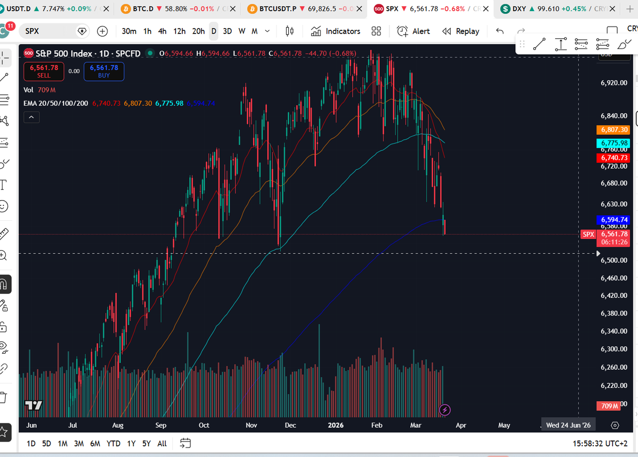The width and height of the screenshot is (638, 457).
Task: Switch to the BTCUSDT.P browser tab
Action: (x=303, y=9)
